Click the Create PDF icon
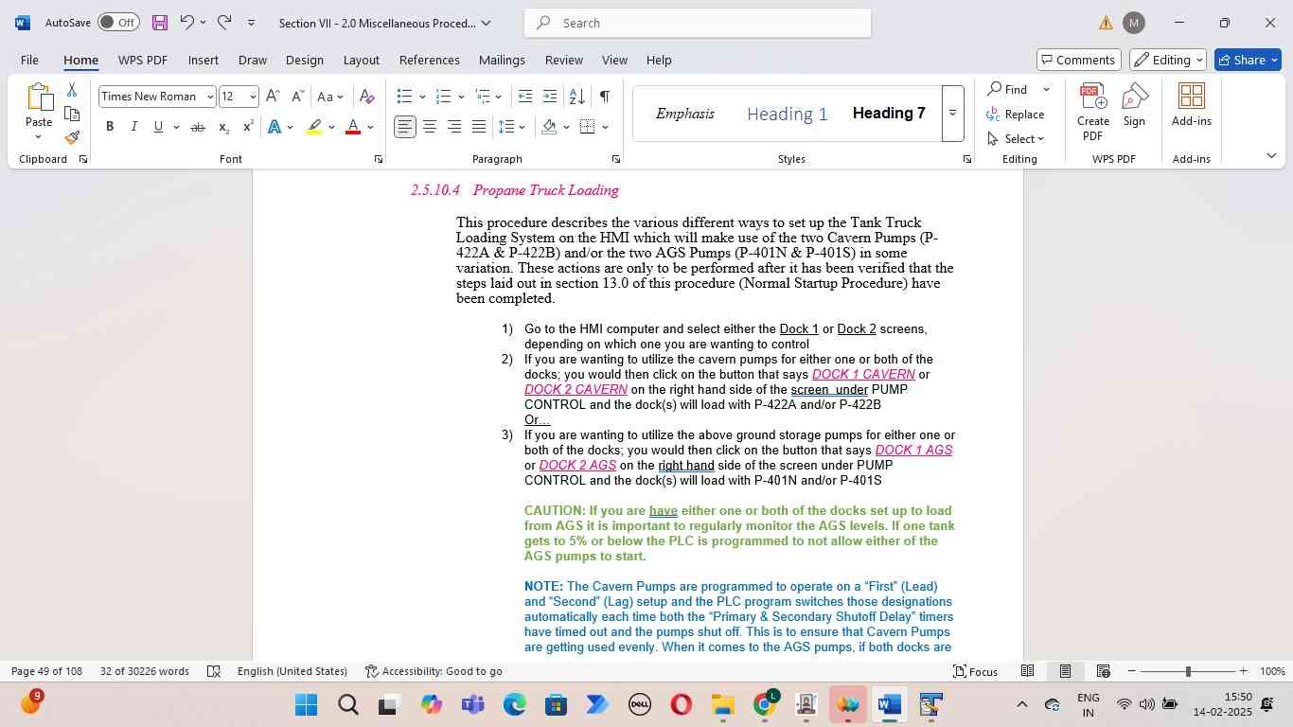Viewport: 1293px width, 727px height. pos(1092,112)
